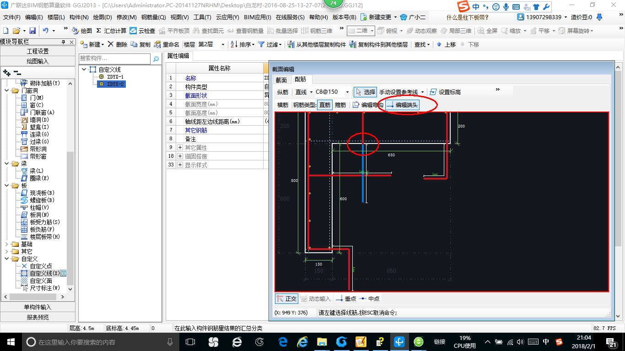The height and width of the screenshot is (351, 625).
Task: Toggle 动态输入 dynamic input
Action: pyautogui.click(x=316, y=298)
